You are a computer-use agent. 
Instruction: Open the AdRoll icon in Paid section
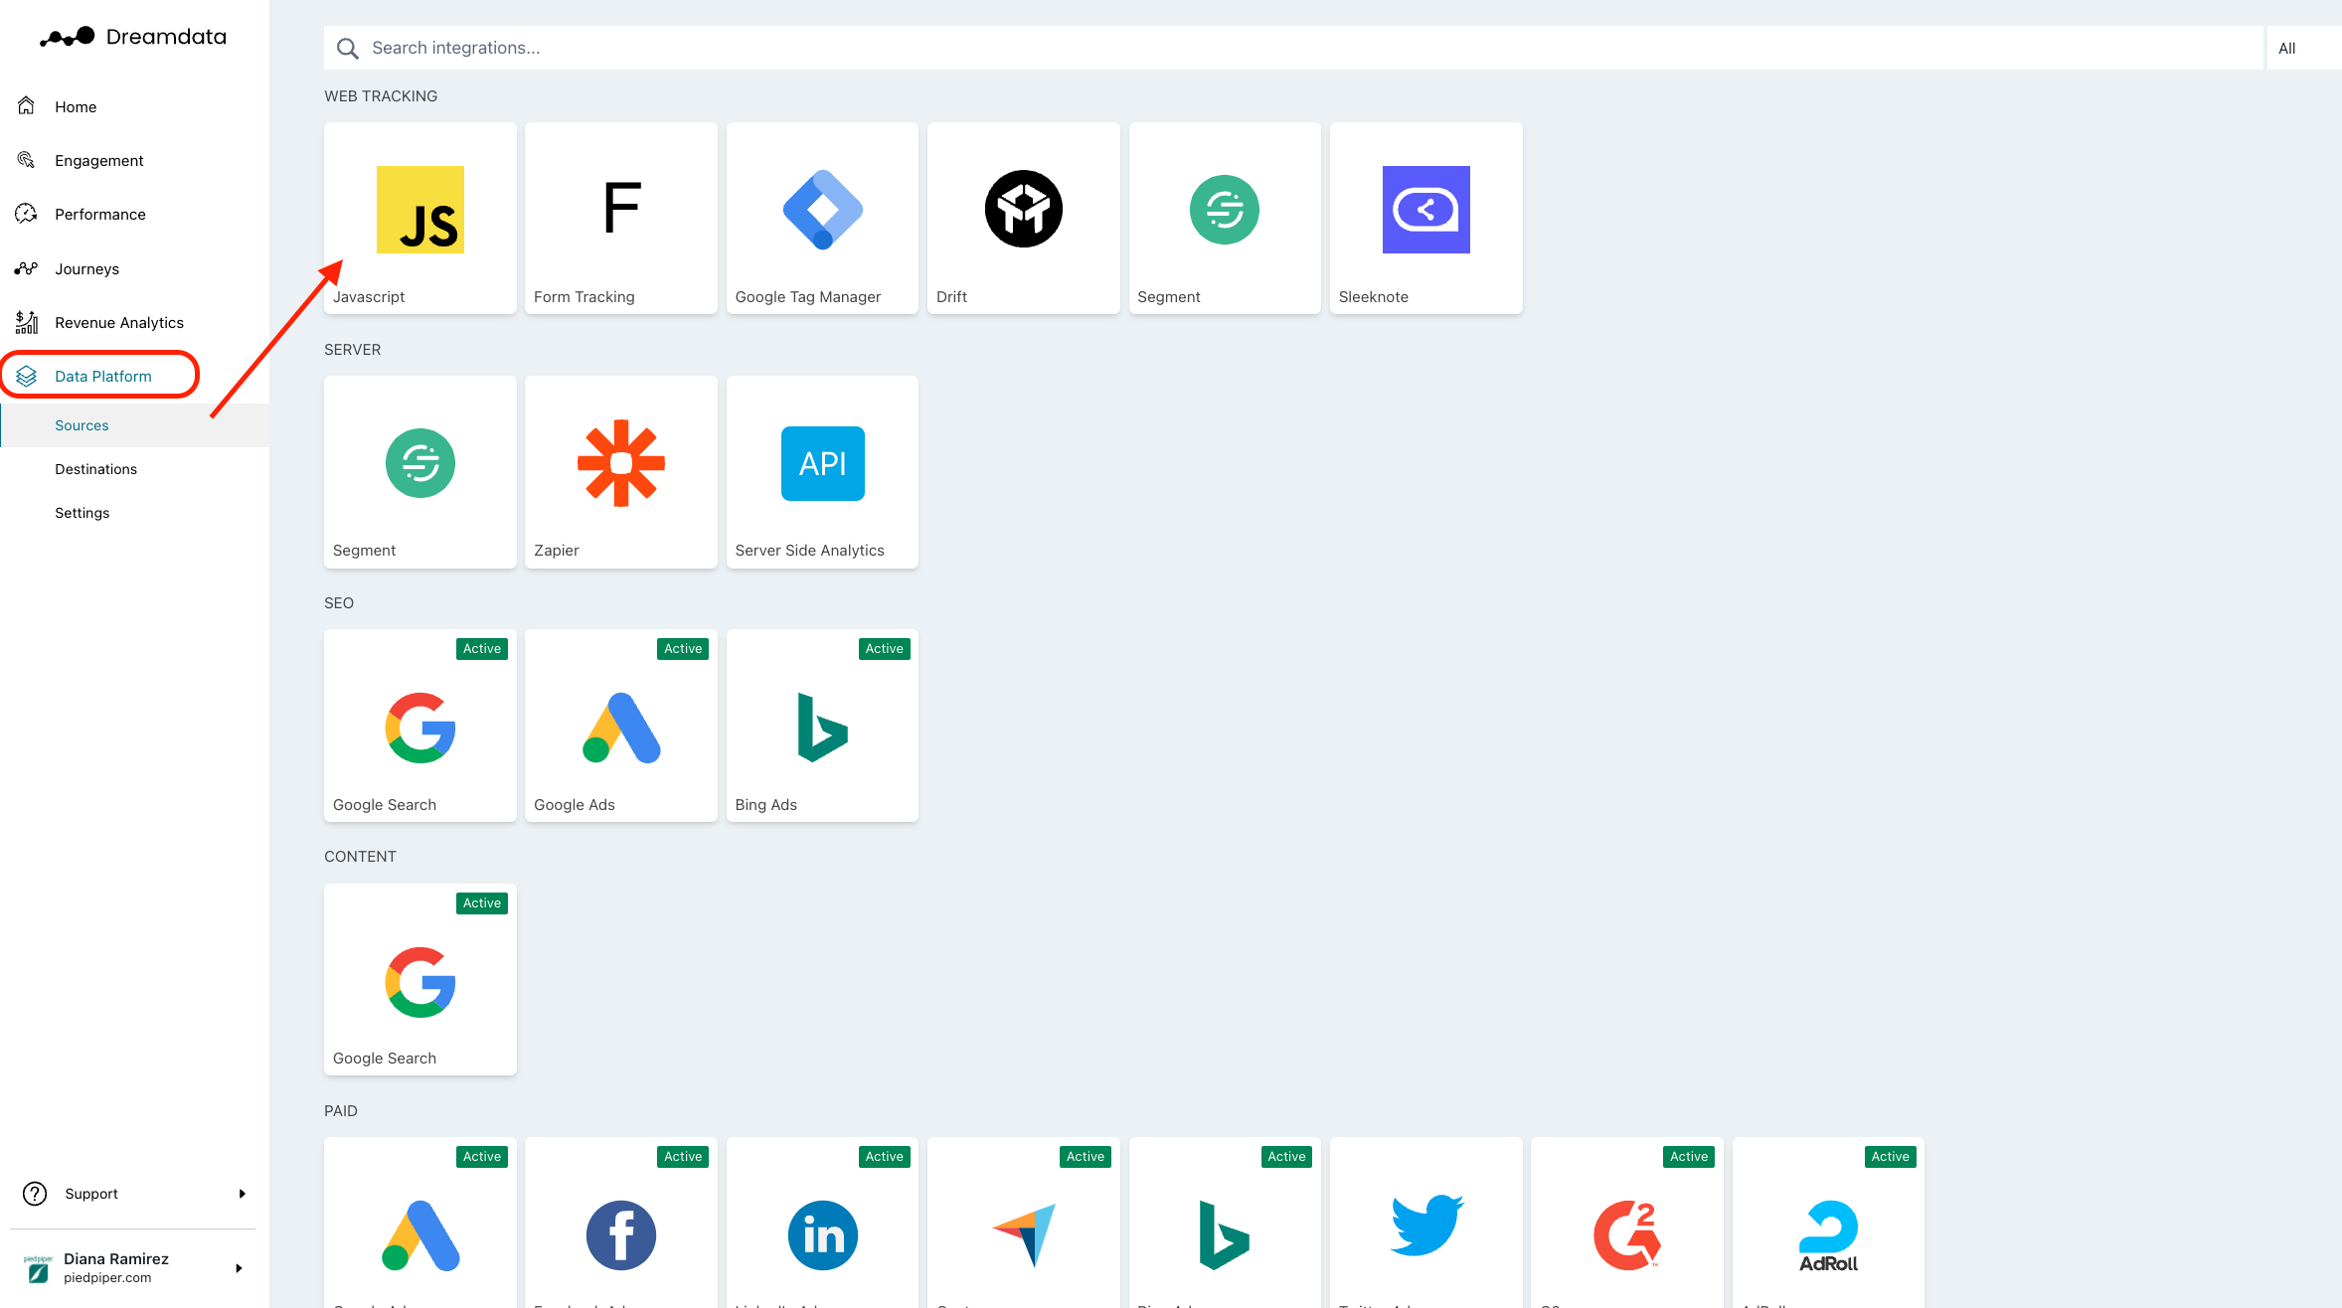click(x=1828, y=1236)
